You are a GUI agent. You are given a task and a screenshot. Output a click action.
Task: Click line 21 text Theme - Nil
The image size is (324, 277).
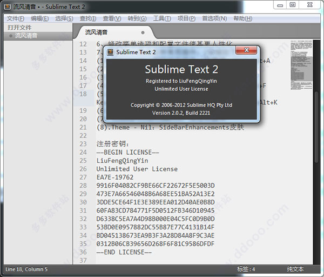tap(170, 127)
